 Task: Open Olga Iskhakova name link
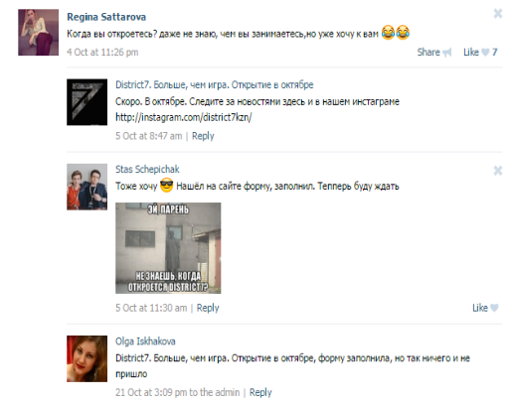[145, 341]
